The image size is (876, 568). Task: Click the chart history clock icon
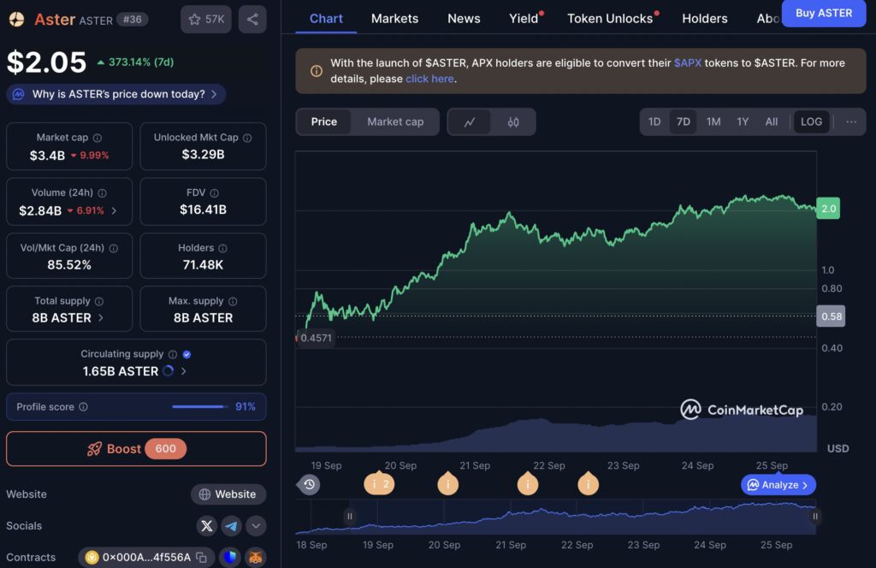click(309, 484)
